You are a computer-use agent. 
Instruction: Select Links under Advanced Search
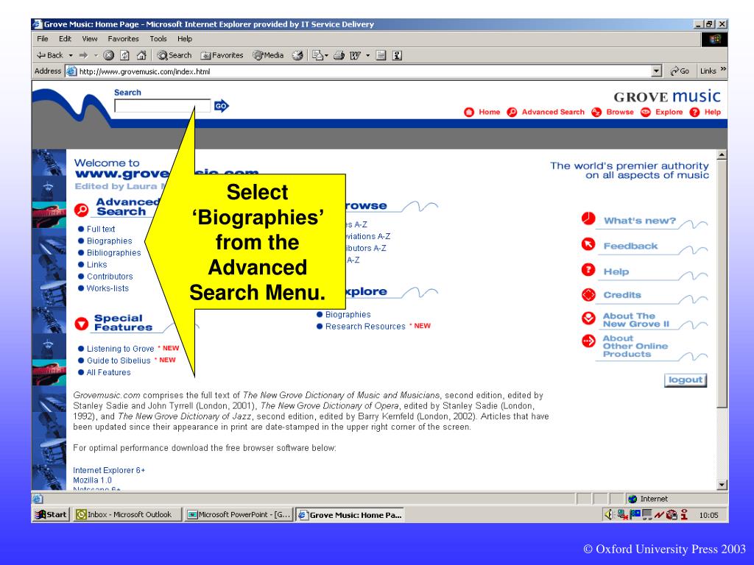(x=96, y=265)
